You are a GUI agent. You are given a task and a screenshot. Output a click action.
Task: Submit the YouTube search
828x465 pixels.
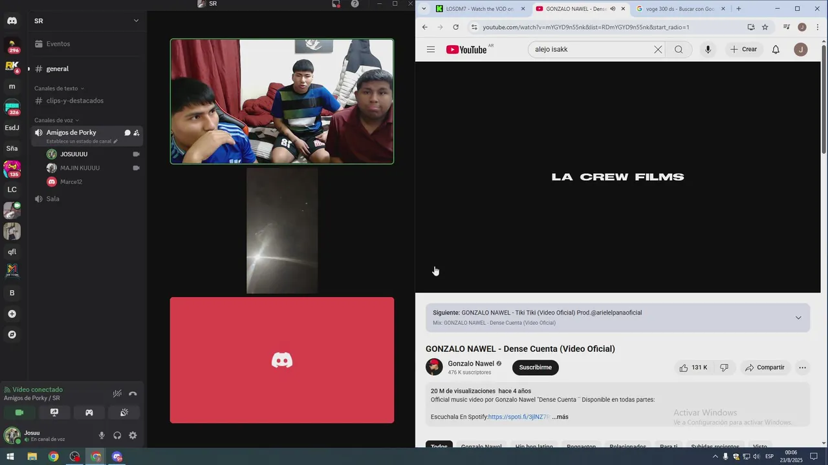pyautogui.click(x=679, y=49)
